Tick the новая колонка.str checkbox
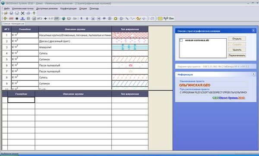 point(181,40)
